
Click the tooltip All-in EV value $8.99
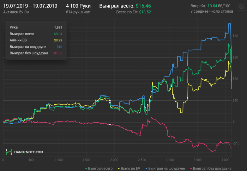tap(58, 40)
